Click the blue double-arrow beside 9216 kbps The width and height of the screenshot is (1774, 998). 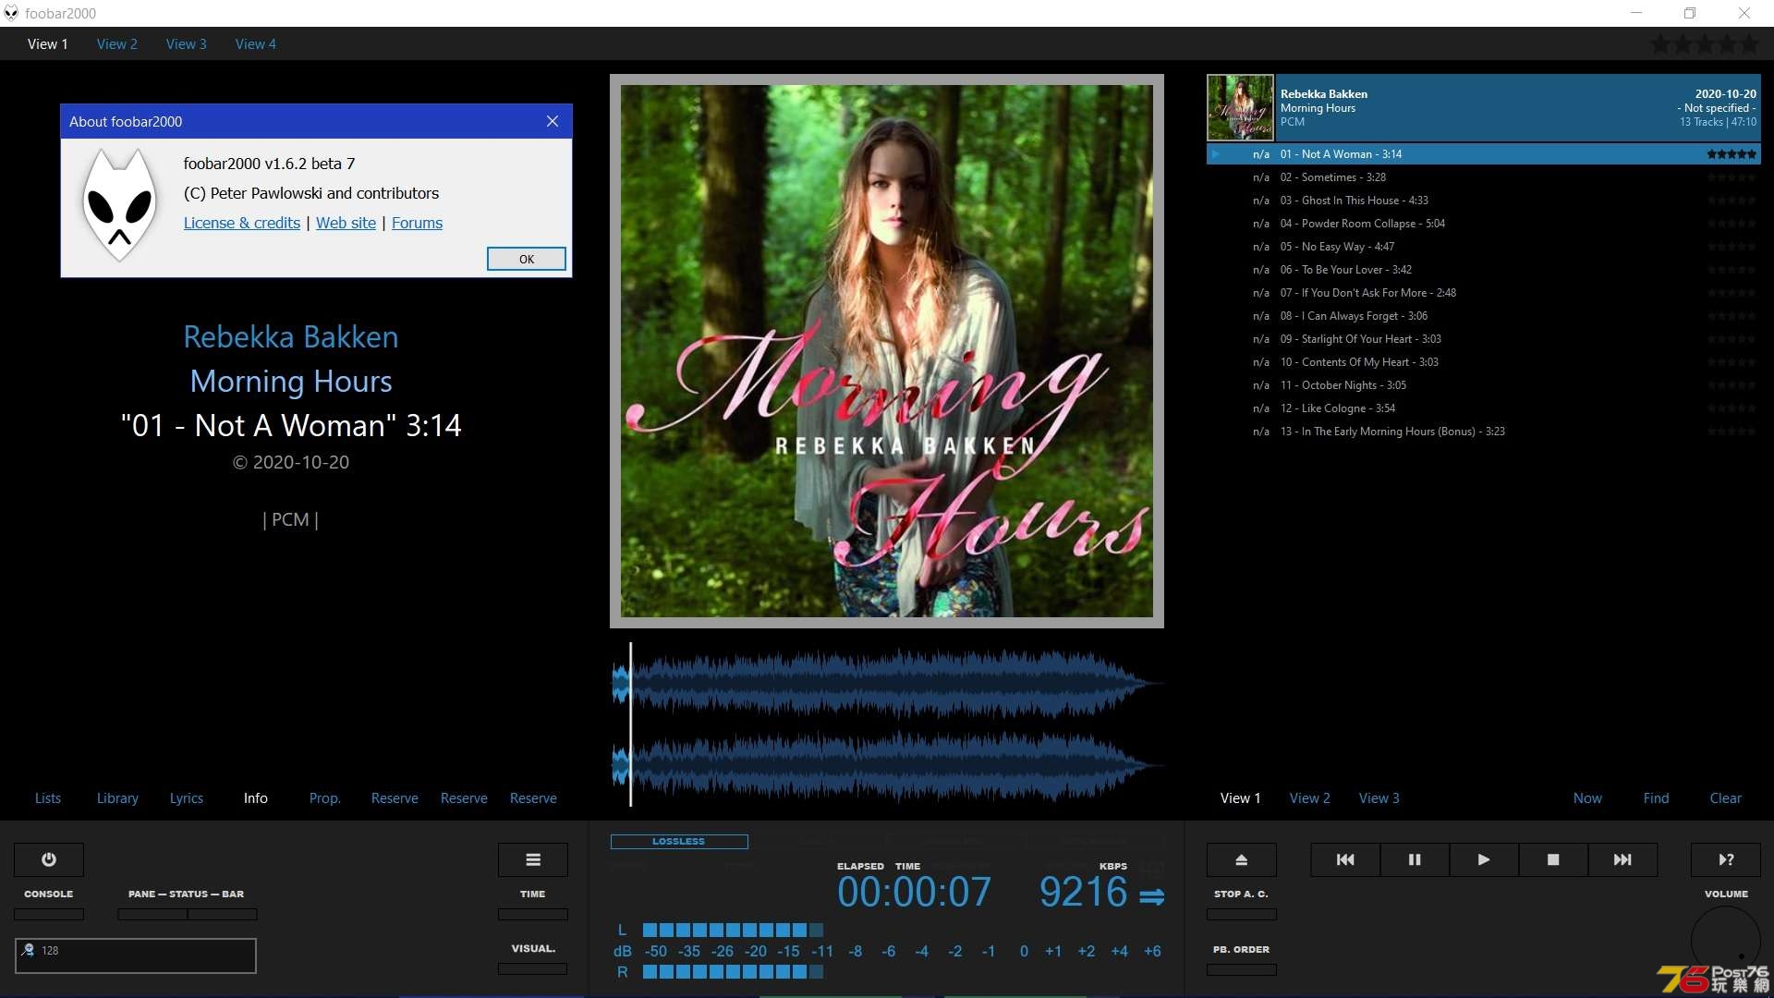(1152, 896)
